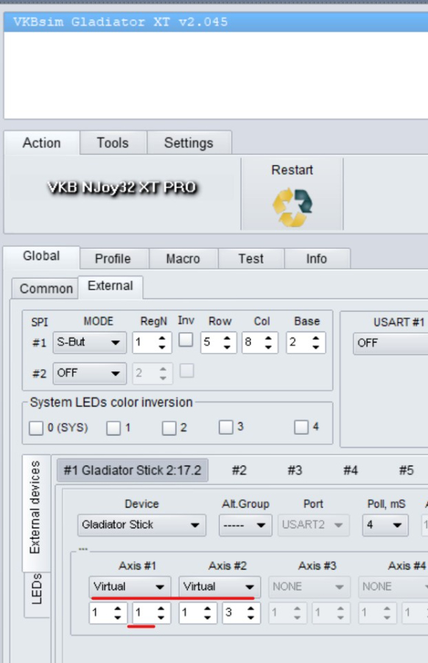The height and width of the screenshot is (663, 428).
Task: Increase SPI #1 RegN value
Action: point(162,338)
